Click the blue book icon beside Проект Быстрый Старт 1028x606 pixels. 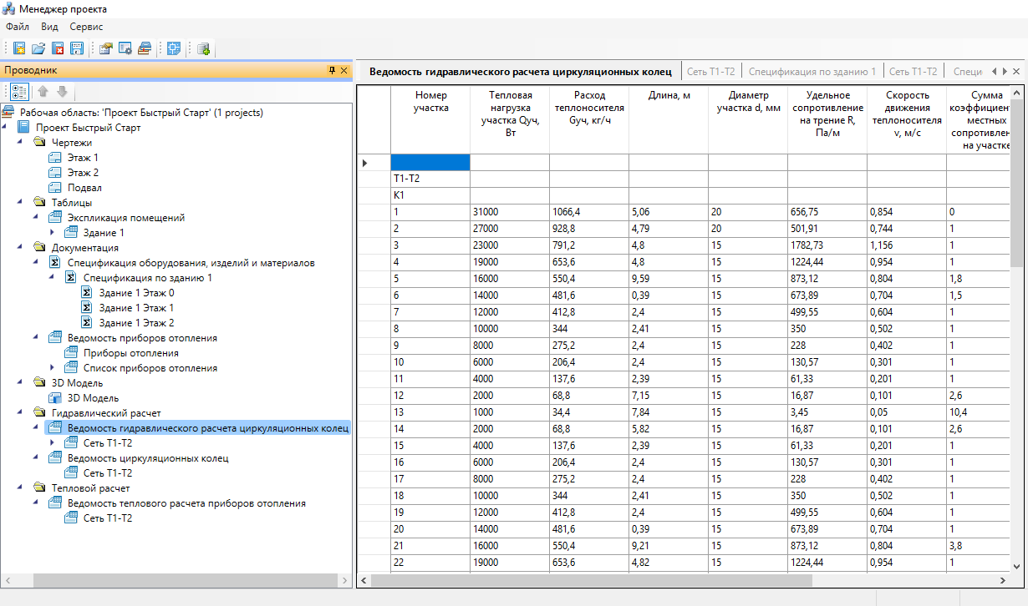pyautogui.click(x=23, y=128)
